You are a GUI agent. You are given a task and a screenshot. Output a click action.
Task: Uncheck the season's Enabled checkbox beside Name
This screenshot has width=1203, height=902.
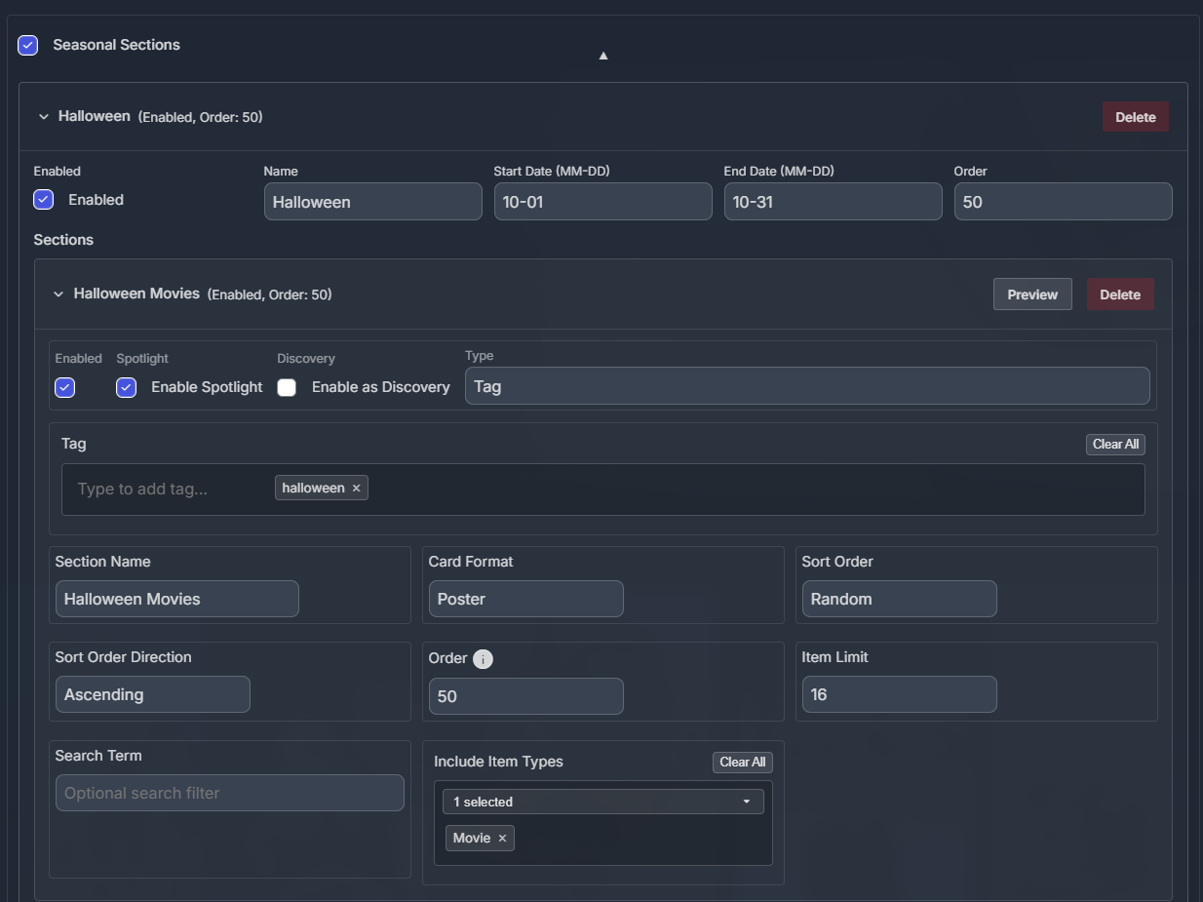44,200
